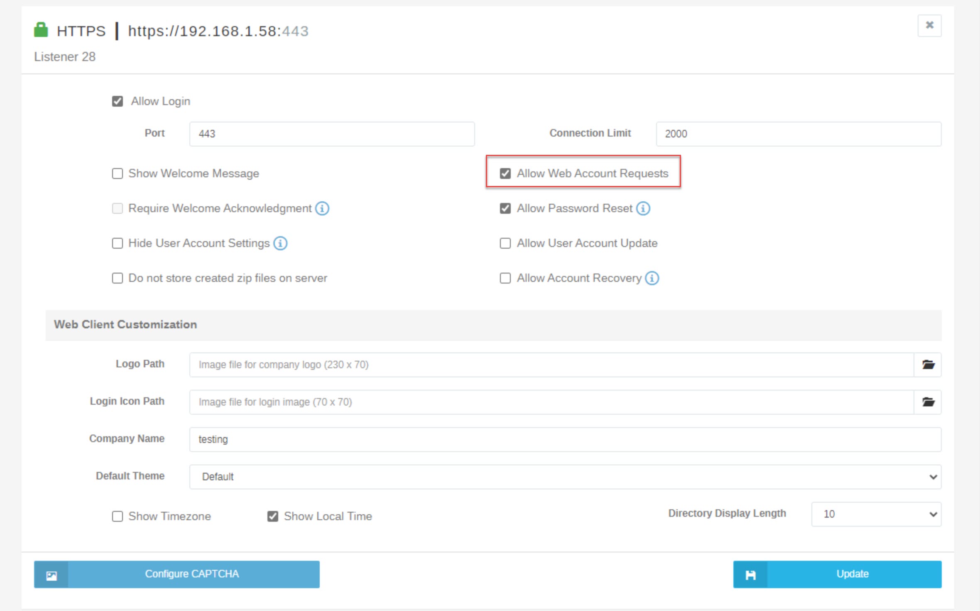
Task: Click the green HTTPS lock icon
Action: (x=41, y=29)
